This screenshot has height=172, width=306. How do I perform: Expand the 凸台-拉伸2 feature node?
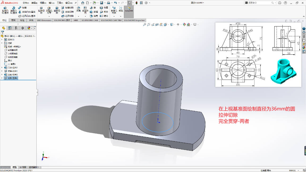tap(2, 67)
